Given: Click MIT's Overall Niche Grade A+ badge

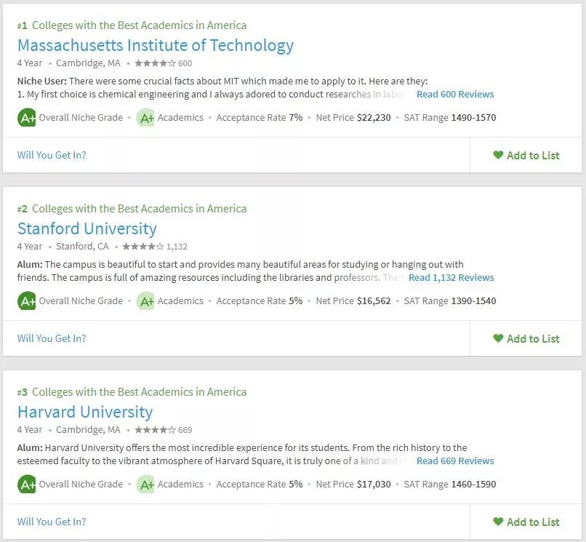Looking at the screenshot, I should coord(27,117).
